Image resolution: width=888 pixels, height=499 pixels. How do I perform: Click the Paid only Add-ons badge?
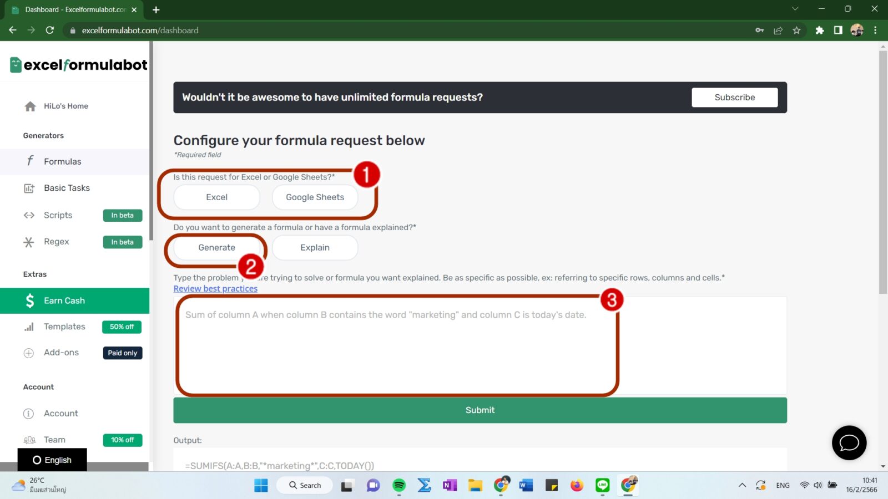(123, 353)
